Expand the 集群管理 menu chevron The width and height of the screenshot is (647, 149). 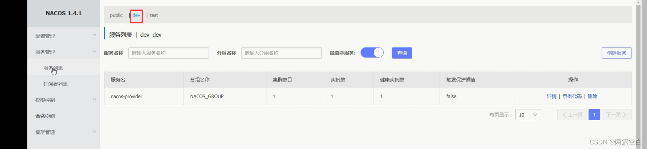point(94,132)
